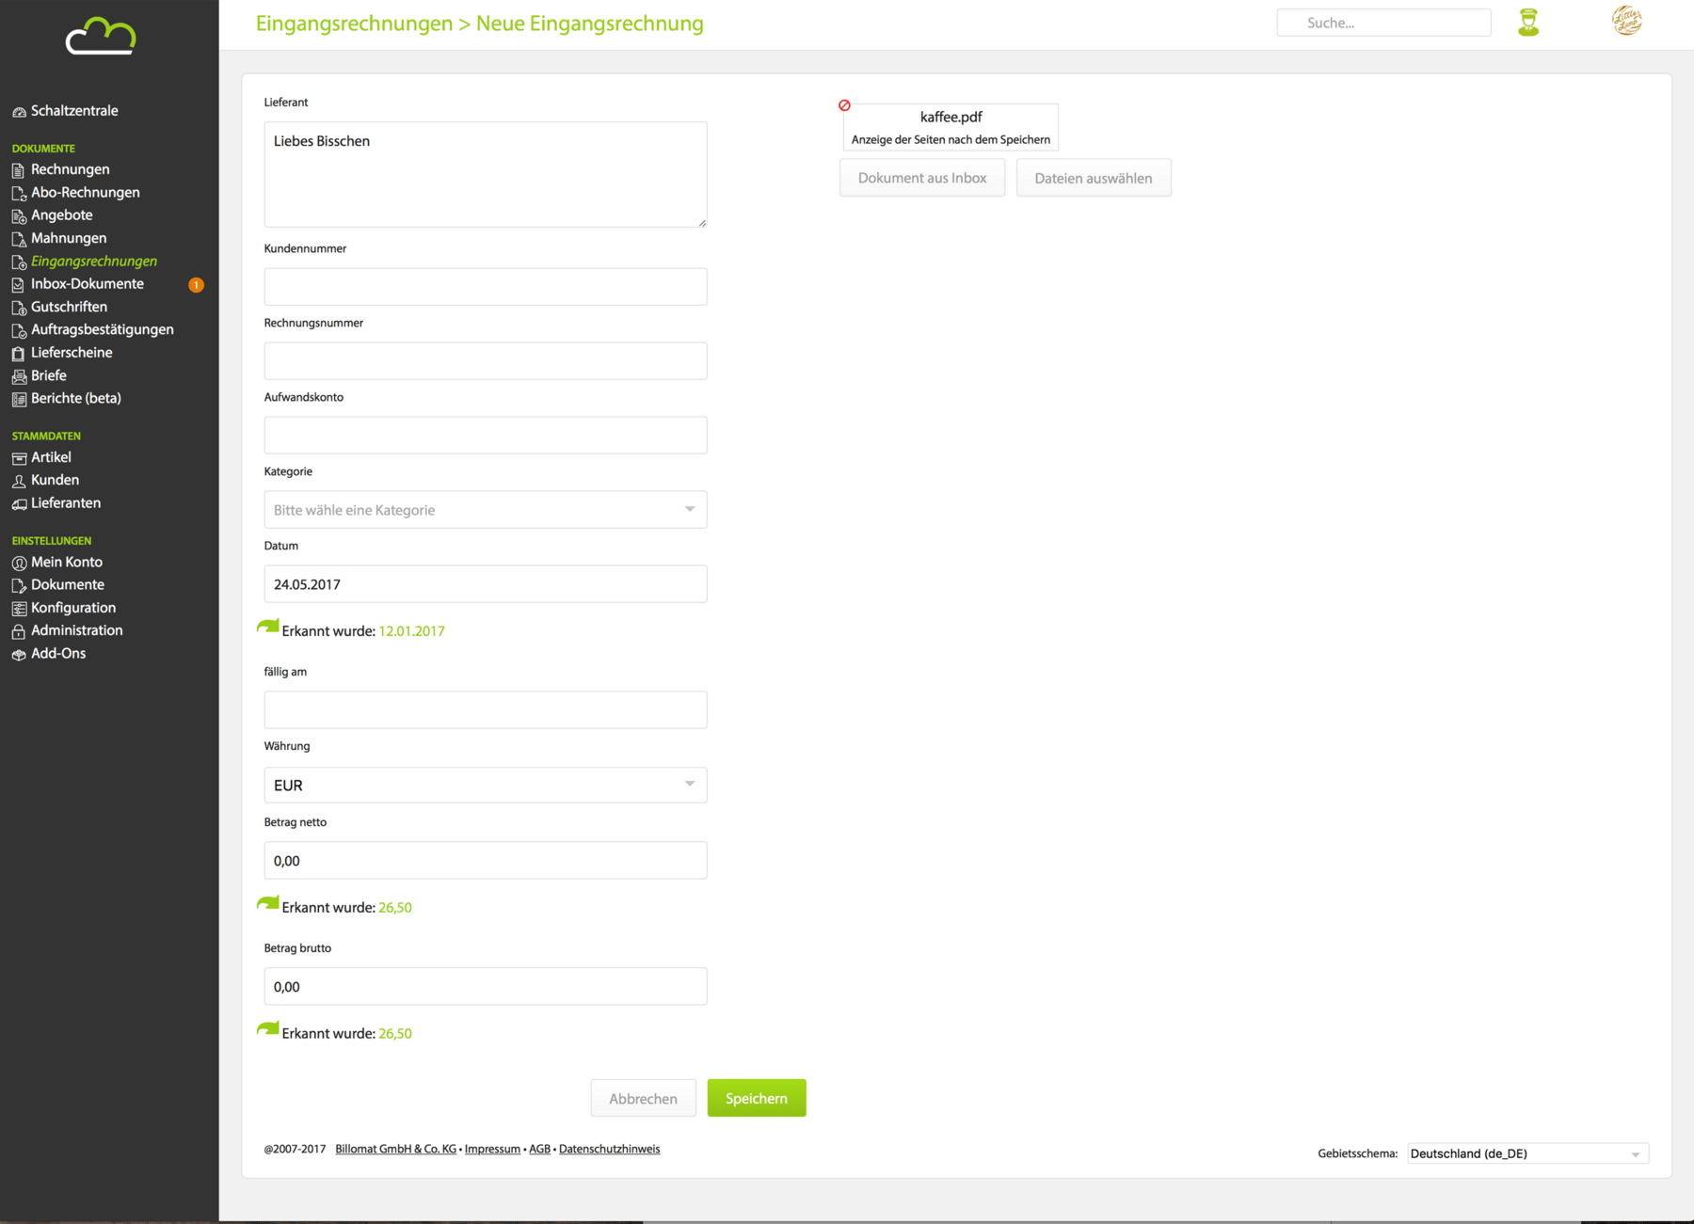
Task: Open the AGB footer link
Action: pyautogui.click(x=539, y=1149)
